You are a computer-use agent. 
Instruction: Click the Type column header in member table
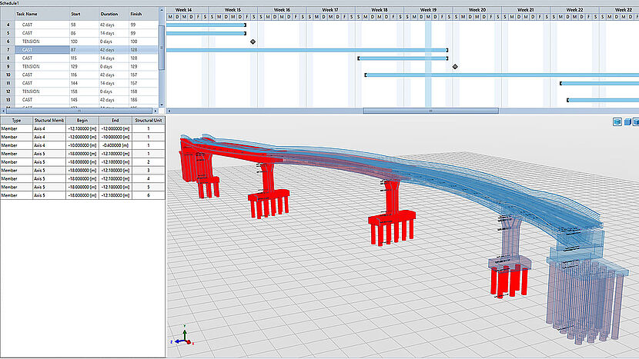pos(15,120)
